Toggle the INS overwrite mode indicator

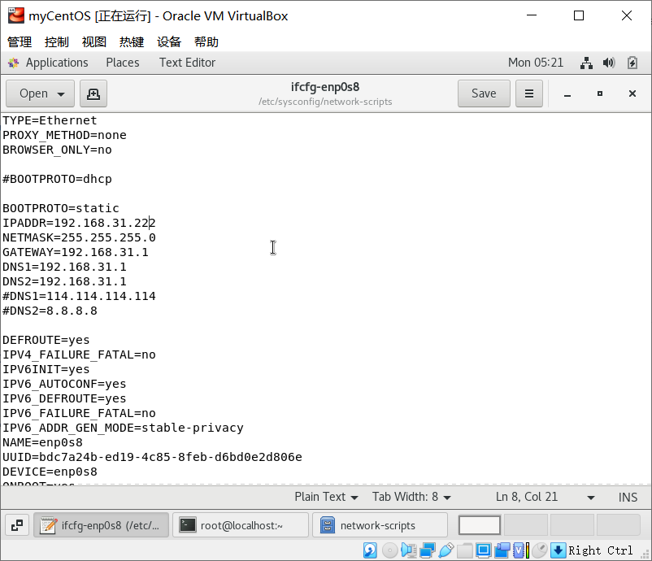(x=628, y=497)
